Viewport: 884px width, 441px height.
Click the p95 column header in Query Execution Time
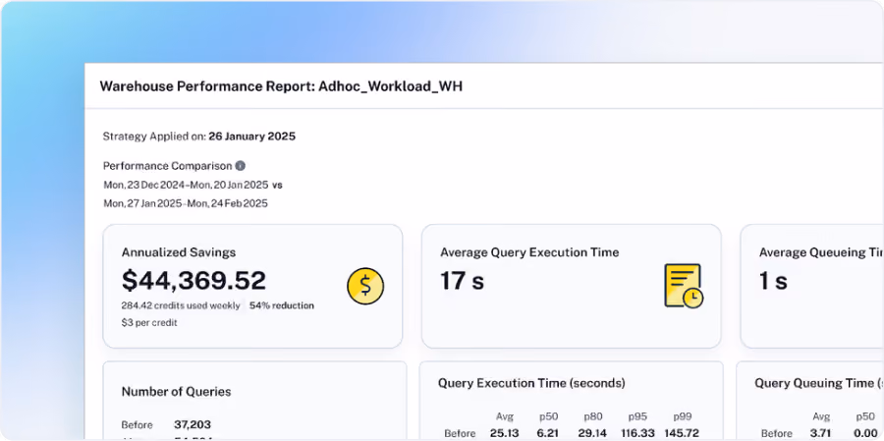point(637,417)
